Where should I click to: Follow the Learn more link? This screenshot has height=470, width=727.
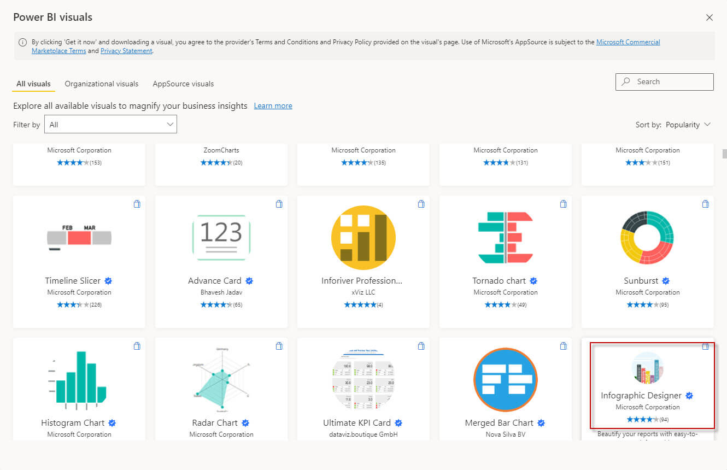pyautogui.click(x=273, y=105)
